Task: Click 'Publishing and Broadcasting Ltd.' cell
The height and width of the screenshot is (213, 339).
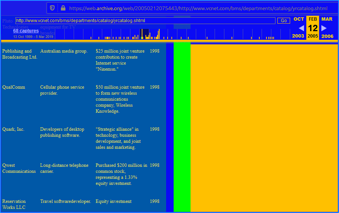Action: (x=20, y=54)
